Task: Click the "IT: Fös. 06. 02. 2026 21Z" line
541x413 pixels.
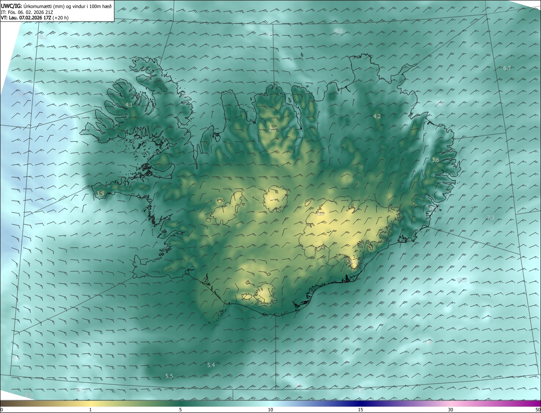Action: click(x=27, y=12)
